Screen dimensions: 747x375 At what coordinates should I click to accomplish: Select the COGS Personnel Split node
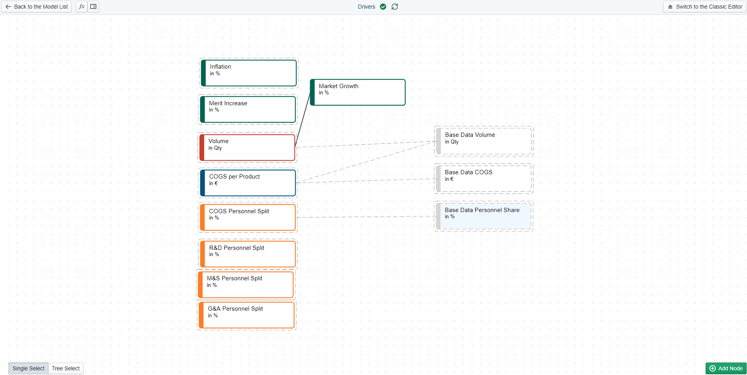248,218
